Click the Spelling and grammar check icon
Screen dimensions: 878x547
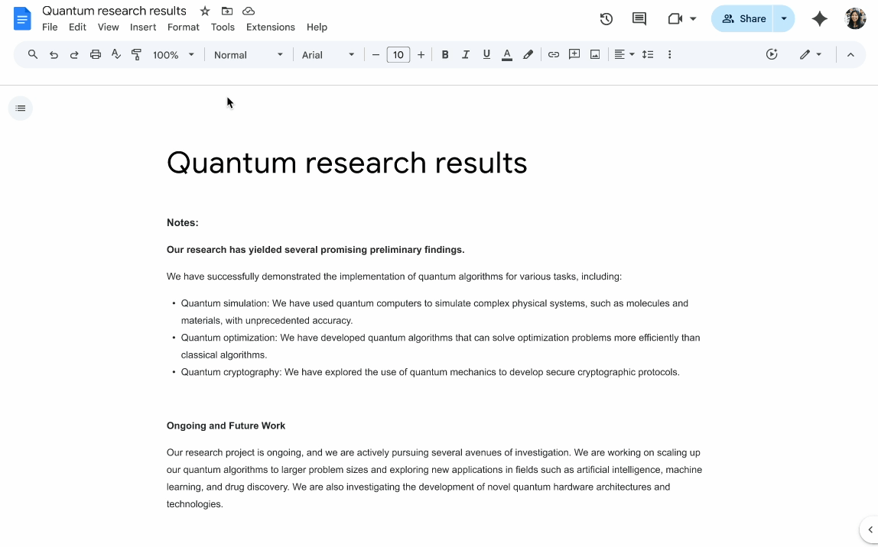coord(115,54)
